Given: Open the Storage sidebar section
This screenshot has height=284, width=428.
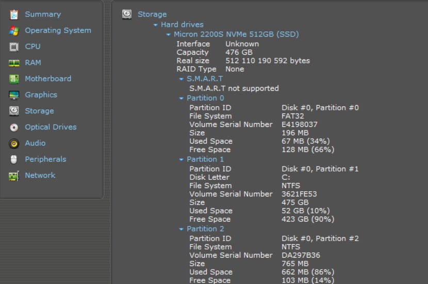Looking at the screenshot, I should click(x=39, y=111).
